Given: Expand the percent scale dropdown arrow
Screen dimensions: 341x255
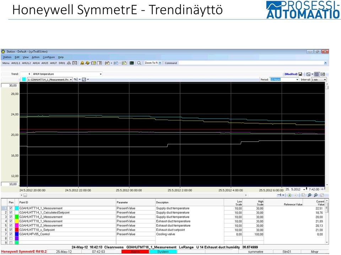Looking at the screenshot, I should click(x=80, y=80).
